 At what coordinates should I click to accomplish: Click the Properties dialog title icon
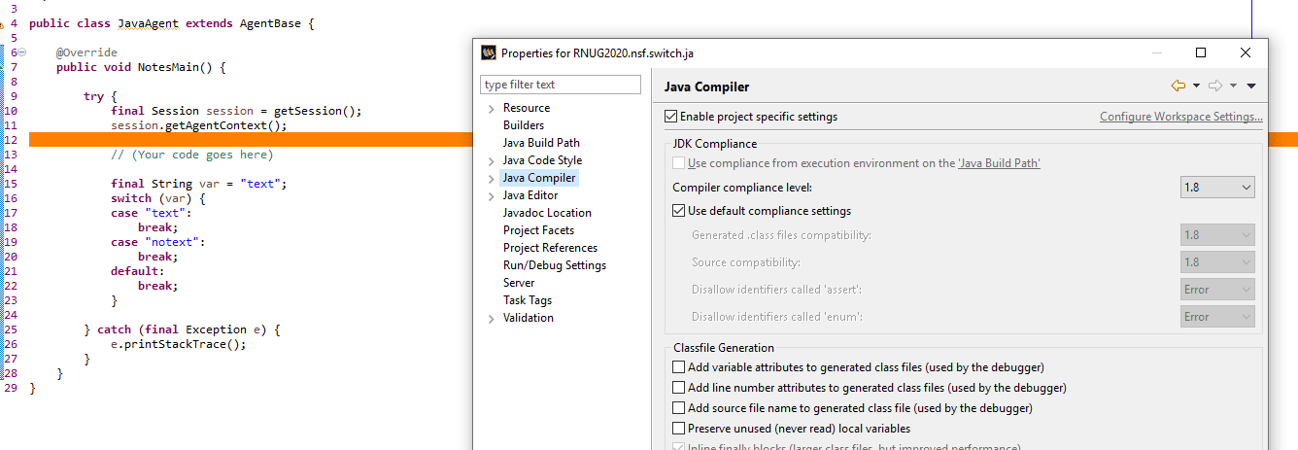tap(488, 52)
